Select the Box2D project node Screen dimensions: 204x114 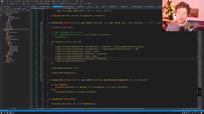tap(9, 15)
